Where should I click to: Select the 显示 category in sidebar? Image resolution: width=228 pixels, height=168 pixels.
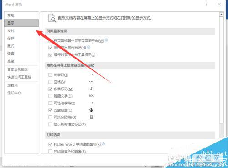(21, 23)
